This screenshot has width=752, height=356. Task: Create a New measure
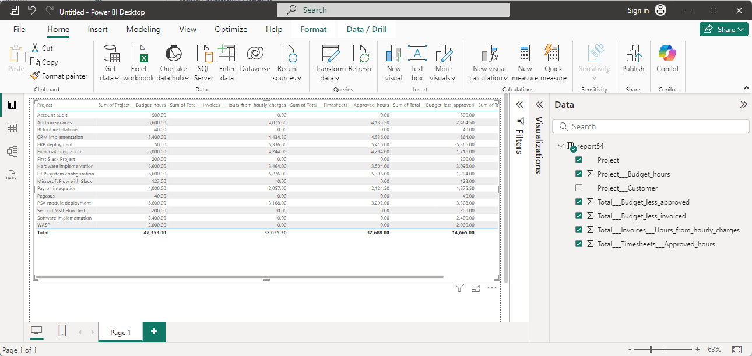click(x=525, y=64)
